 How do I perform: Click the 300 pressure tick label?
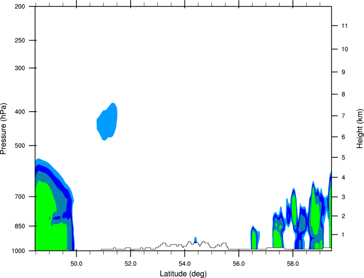pos(20,68)
